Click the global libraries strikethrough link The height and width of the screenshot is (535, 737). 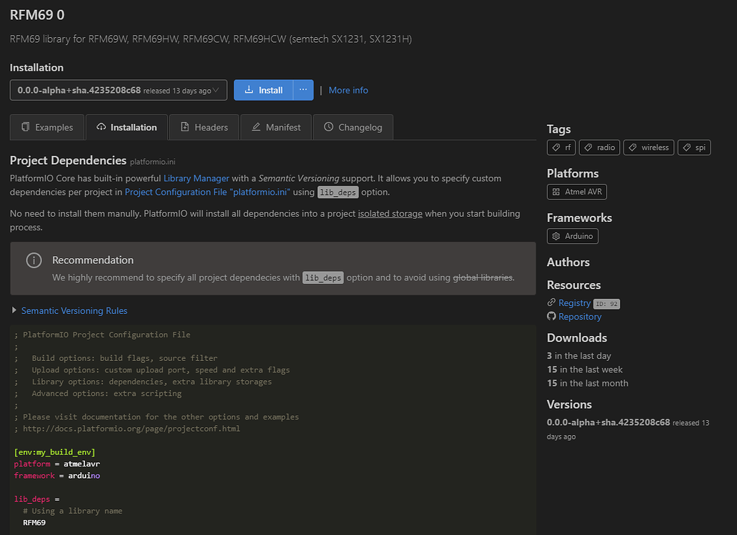[x=483, y=277]
